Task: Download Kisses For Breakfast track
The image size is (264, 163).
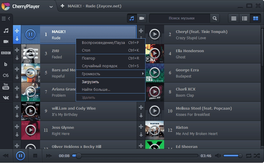Action: tap(141, 116)
